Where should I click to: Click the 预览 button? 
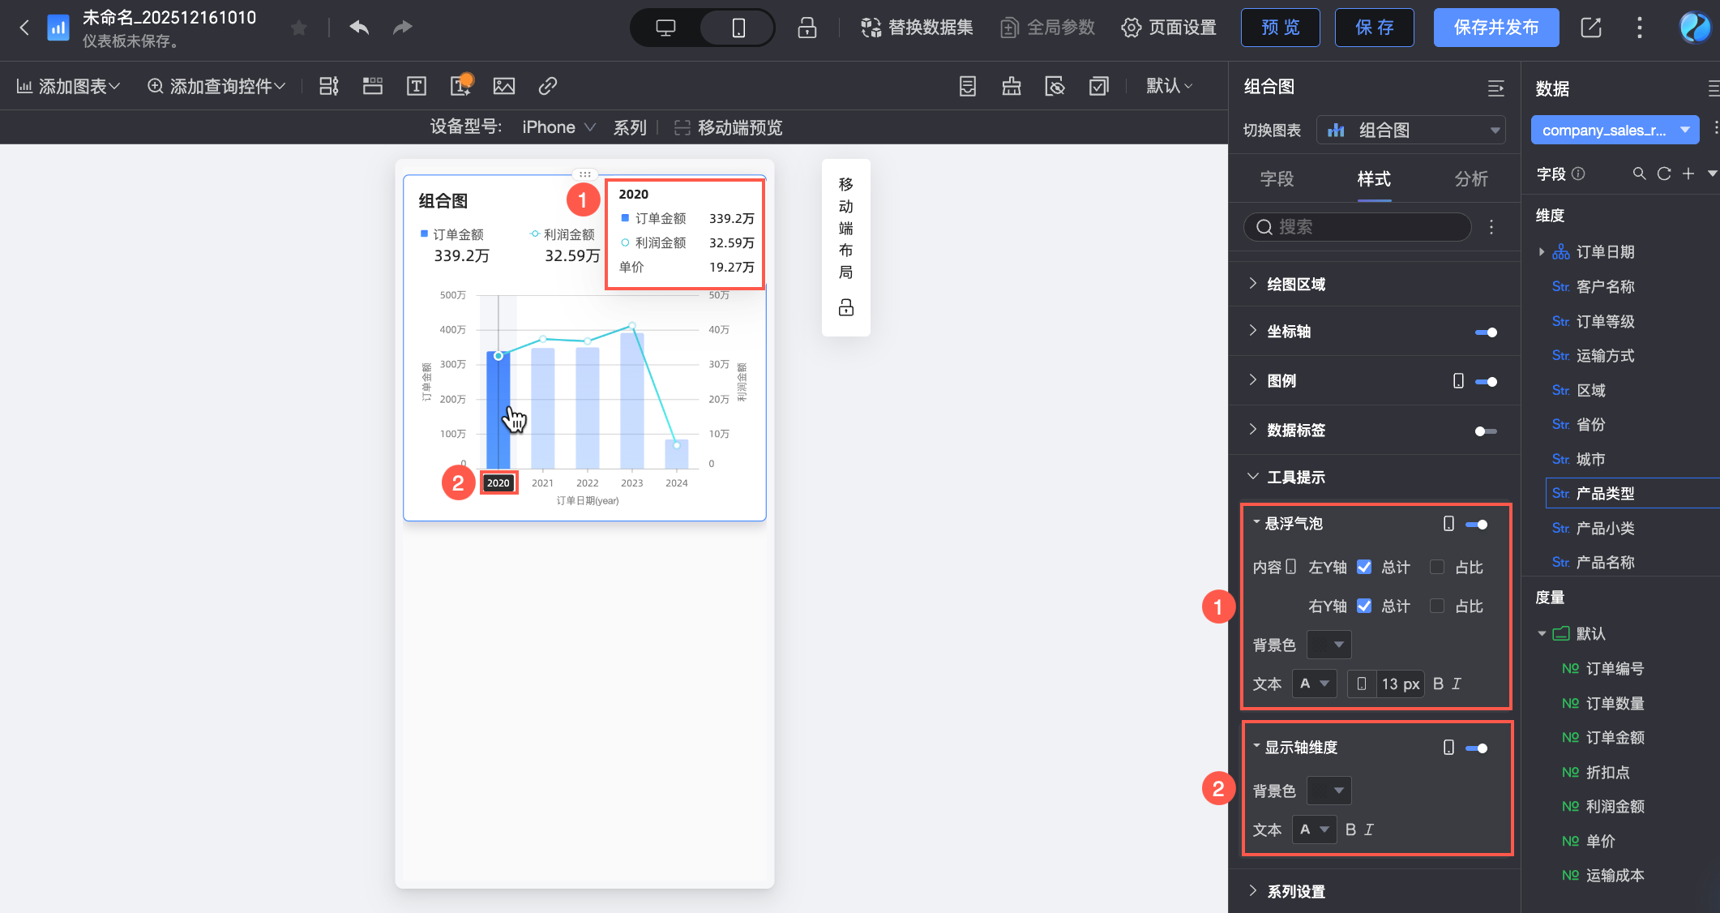(1280, 28)
